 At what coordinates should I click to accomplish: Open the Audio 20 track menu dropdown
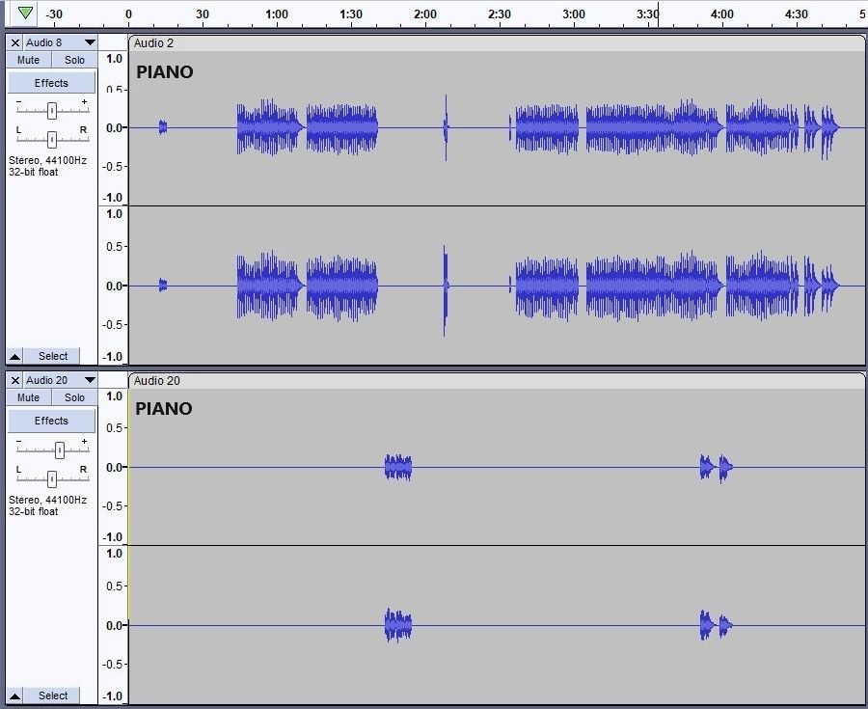[89, 380]
